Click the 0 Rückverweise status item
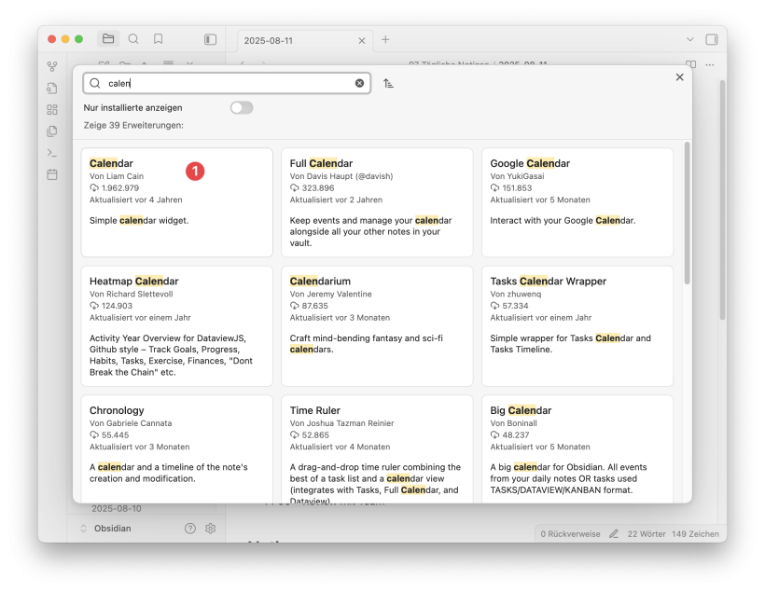Viewport: 765px width, 592px height. click(x=570, y=534)
